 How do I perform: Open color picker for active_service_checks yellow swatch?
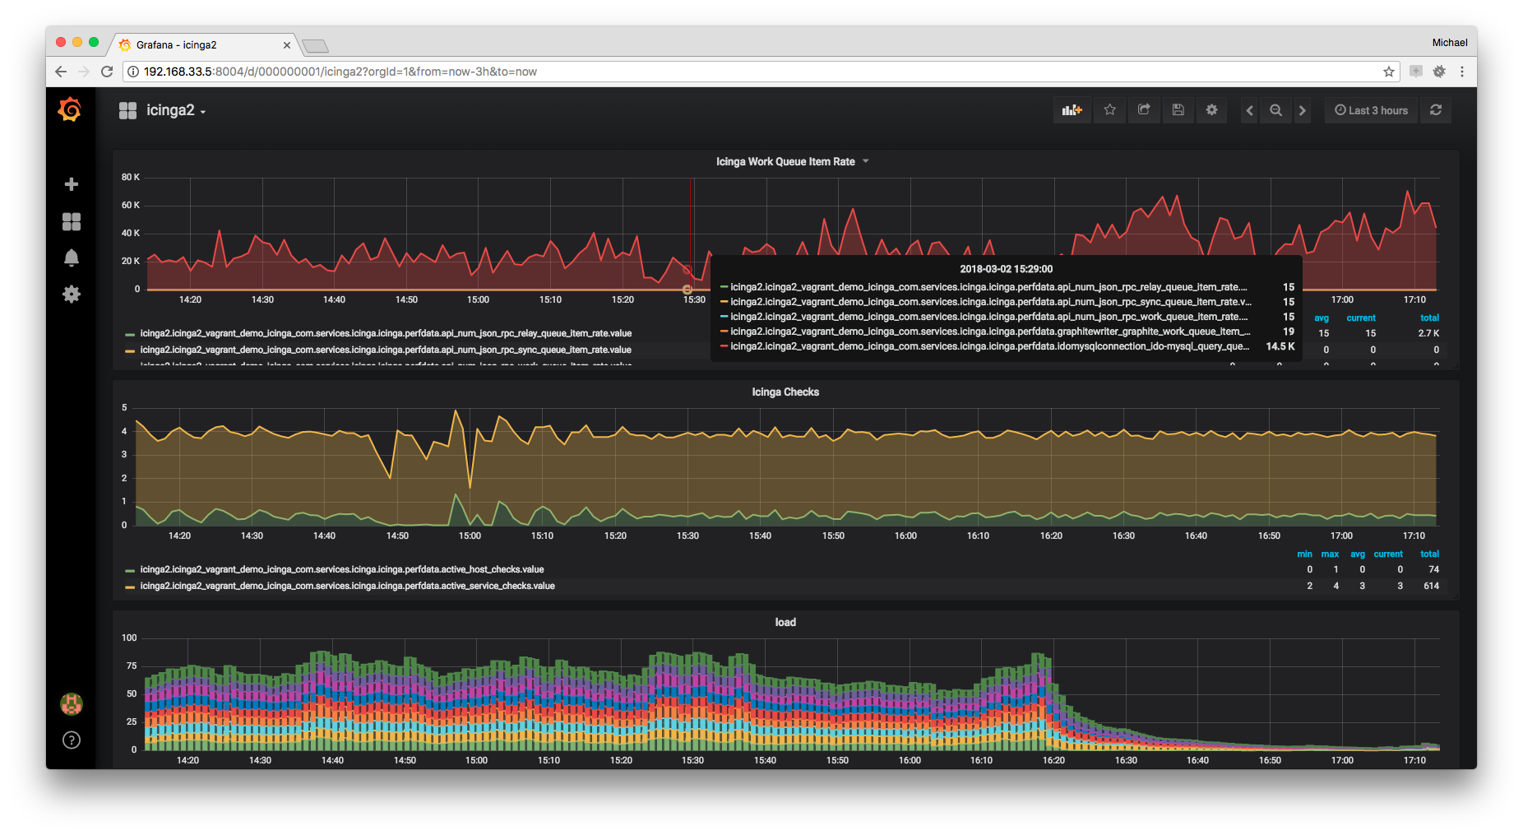pos(130,587)
